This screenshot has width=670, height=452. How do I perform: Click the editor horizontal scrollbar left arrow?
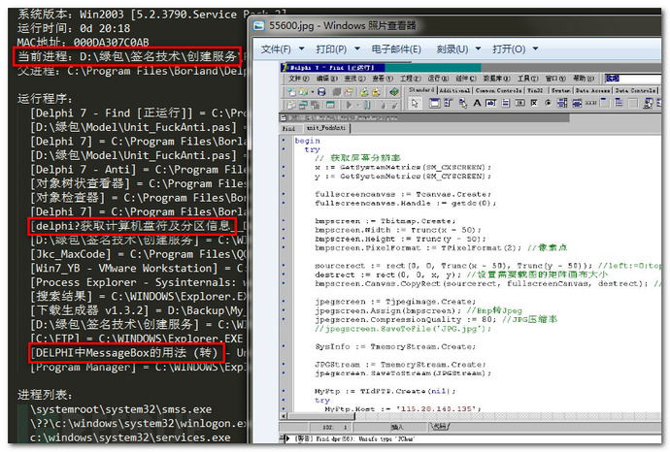click(x=283, y=416)
